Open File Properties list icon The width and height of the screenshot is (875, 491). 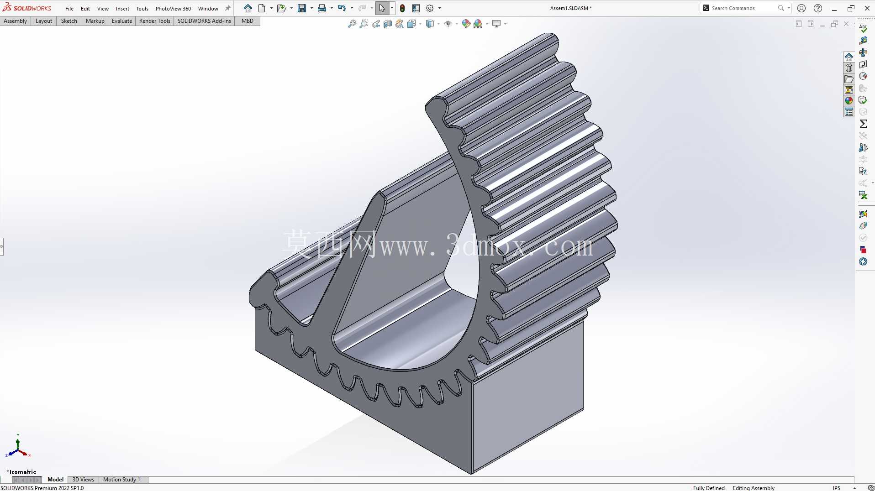click(416, 8)
